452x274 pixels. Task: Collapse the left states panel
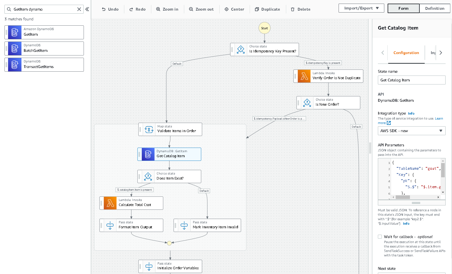(87, 9)
